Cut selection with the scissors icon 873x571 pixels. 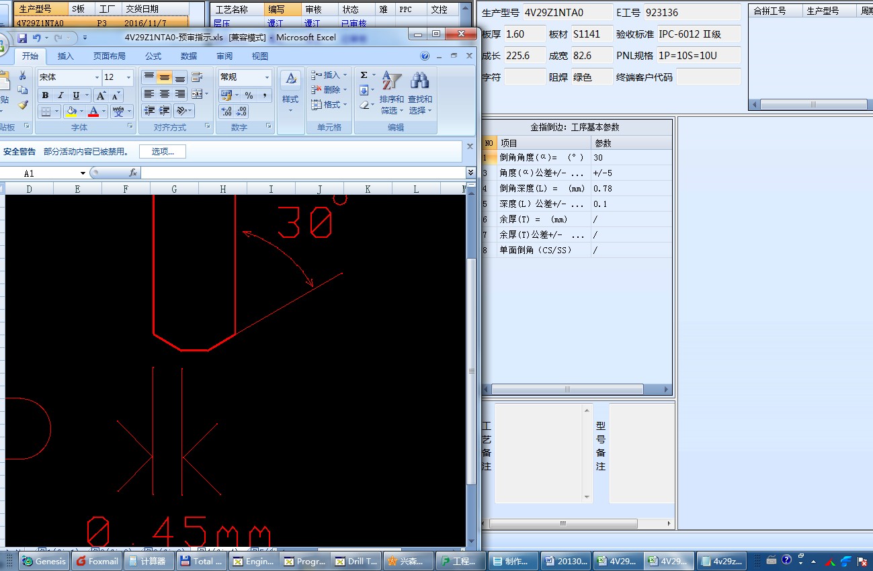pyautogui.click(x=22, y=75)
